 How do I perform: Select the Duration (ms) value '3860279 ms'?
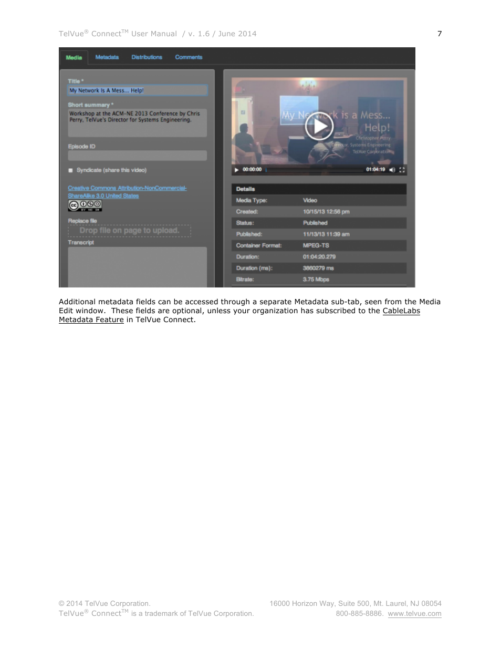pos(318,268)
